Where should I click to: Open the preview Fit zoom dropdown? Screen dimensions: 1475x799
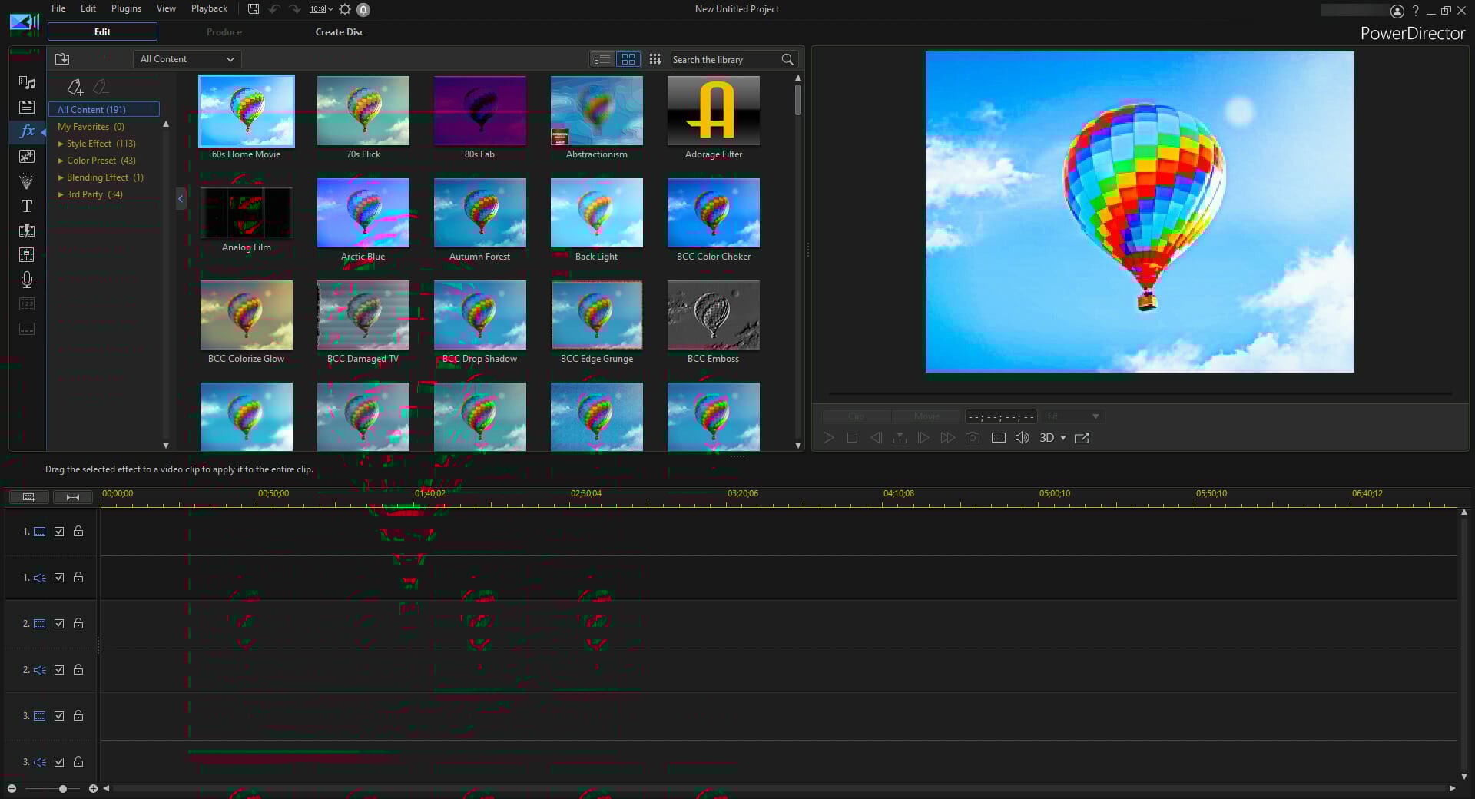[1073, 416]
